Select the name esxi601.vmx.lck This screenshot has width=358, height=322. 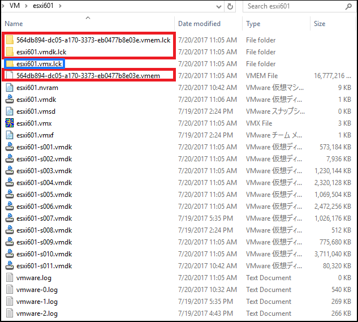coord(39,64)
